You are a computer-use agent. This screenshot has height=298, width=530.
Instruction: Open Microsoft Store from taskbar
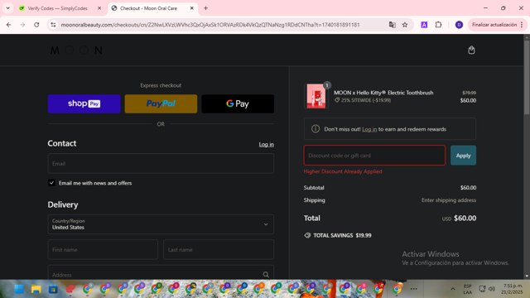point(53,289)
